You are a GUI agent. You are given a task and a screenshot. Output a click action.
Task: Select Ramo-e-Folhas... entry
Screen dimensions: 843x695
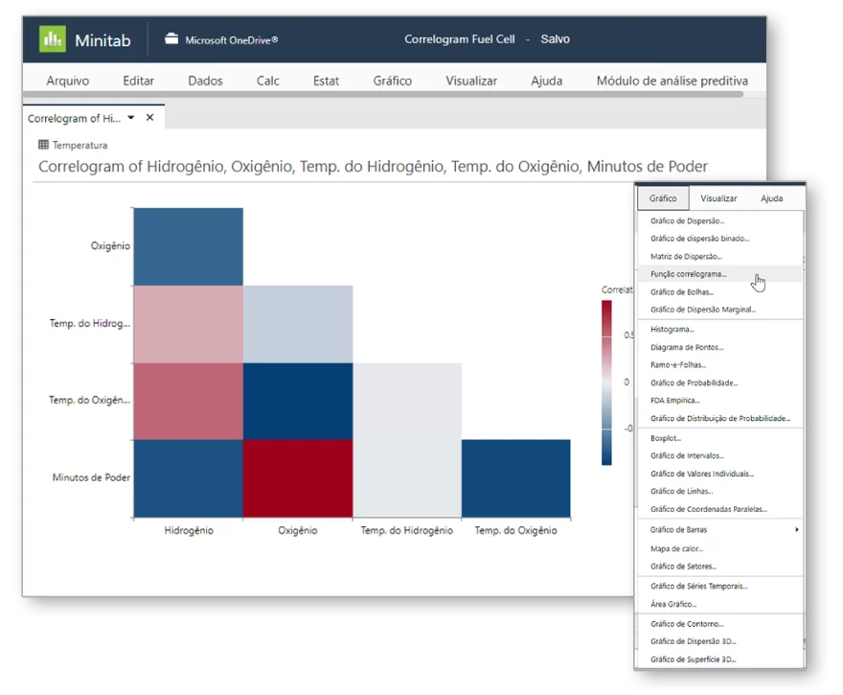[x=719, y=364]
